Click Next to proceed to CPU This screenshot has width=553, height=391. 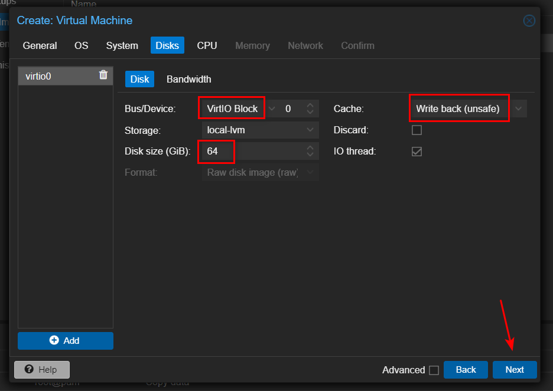(514, 369)
